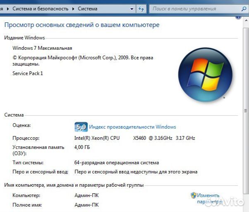This screenshot has height=212, width=249.
Task: Expand the breadcrumb arrow before Система и безопасность
Action: click(8, 8)
